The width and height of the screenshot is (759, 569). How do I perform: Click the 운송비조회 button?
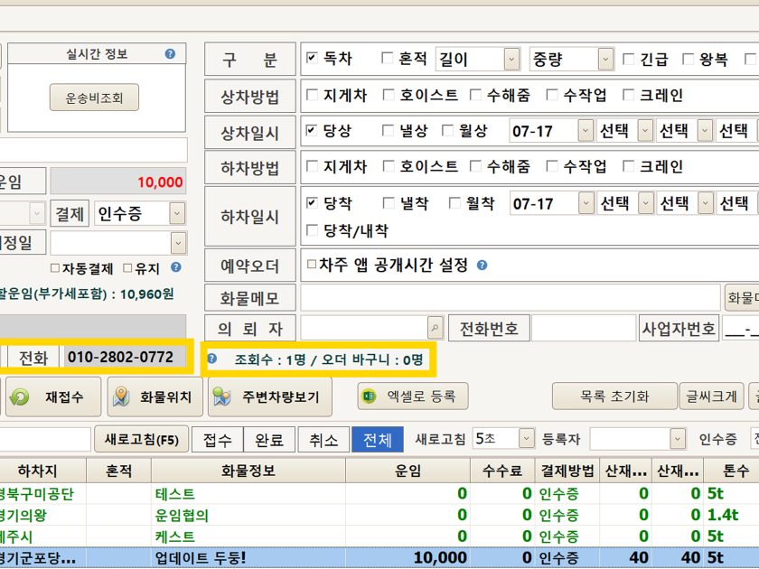[x=94, y=98]
